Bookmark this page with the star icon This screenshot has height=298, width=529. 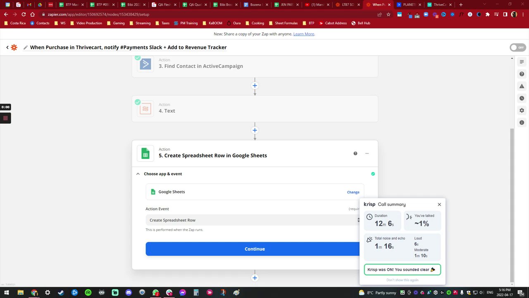coord(388,14)
